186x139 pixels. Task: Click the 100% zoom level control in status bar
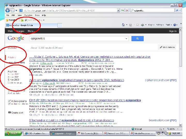click(x=173, y=129)
